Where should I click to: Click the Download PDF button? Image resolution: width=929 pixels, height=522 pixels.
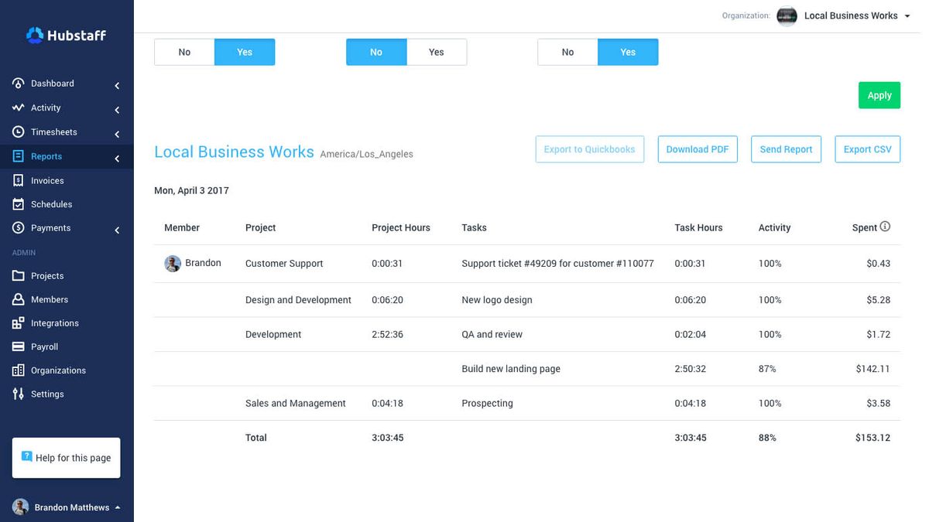click(x=698, y=149)
